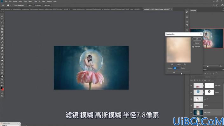This screenshot has height=126, width=224.
Task: Select the History Brush tool
Action: [x=2, y=48]
